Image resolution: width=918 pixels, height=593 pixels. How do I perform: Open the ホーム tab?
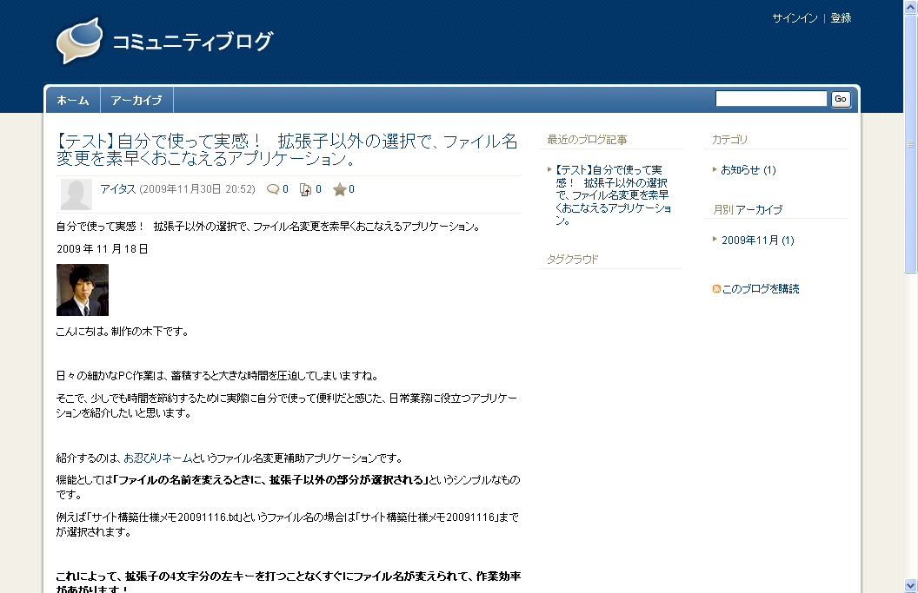[73, 101]
